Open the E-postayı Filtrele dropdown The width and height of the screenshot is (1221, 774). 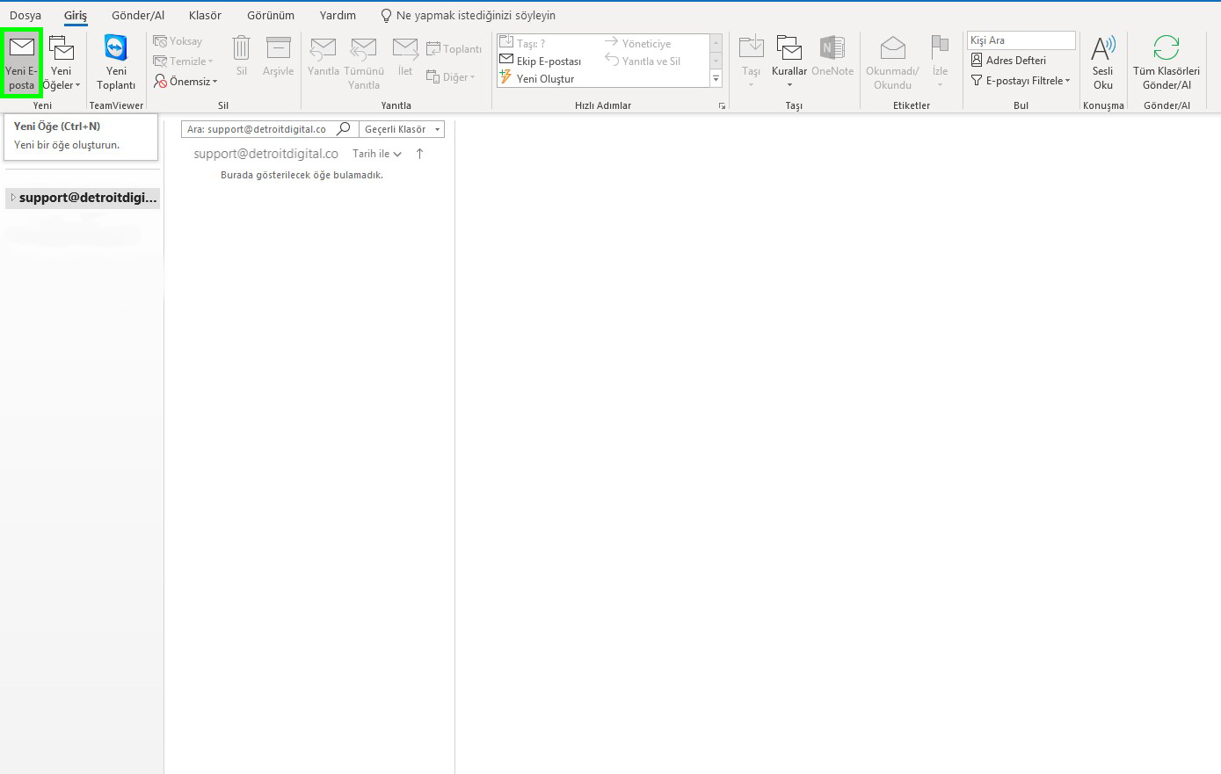click(x=1021, y=79)
